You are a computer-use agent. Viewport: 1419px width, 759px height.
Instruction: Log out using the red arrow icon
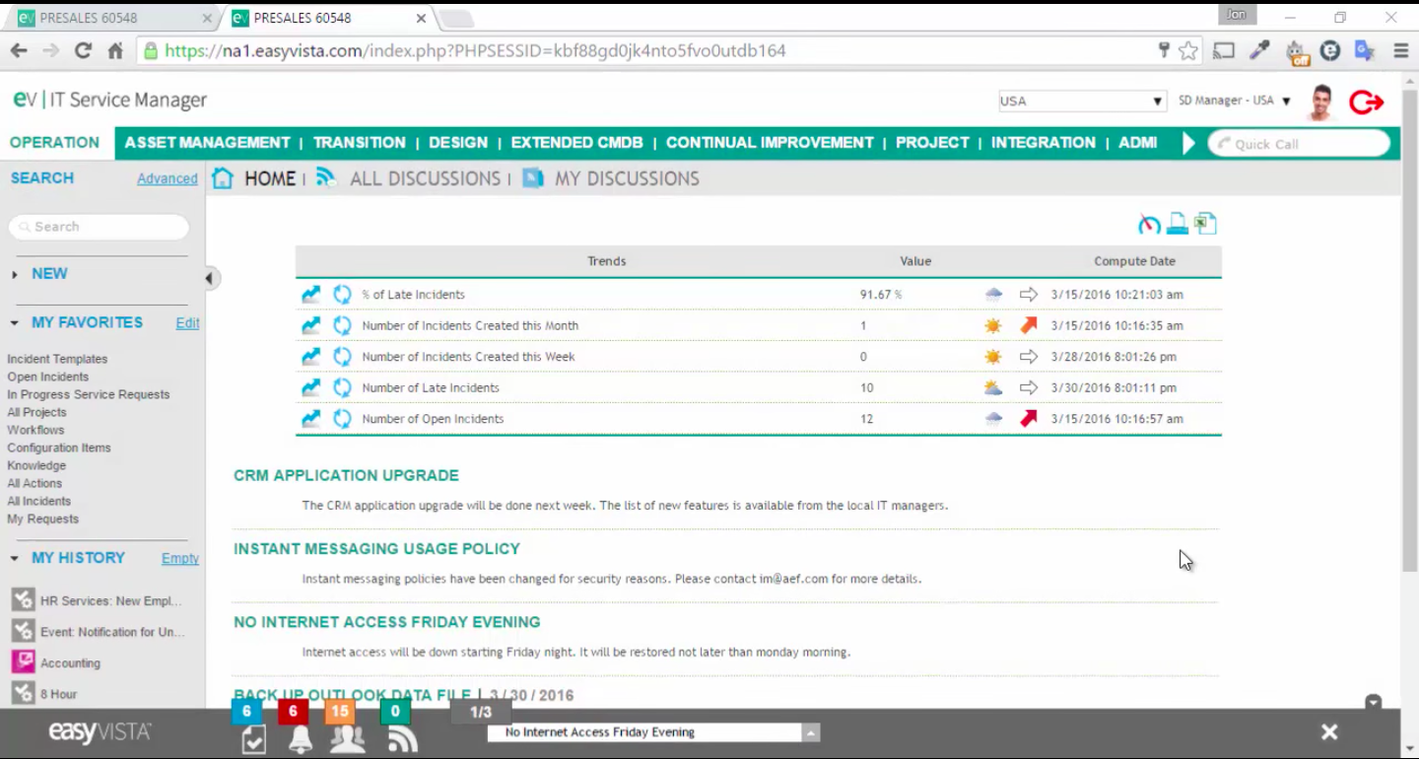click(x=1366, y=102)
